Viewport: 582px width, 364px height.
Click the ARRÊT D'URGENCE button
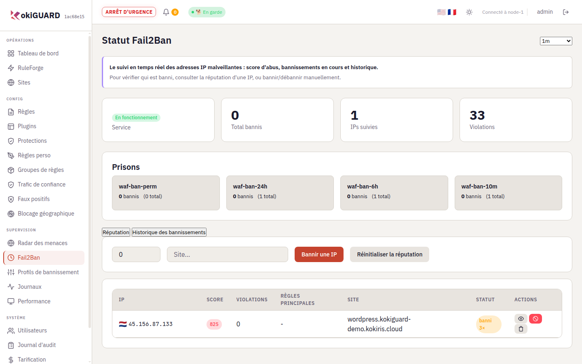[x=129, y=12]
